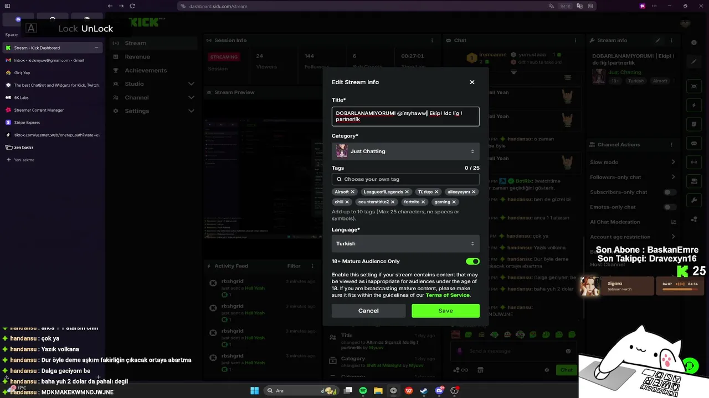Click the edit pencil in Stream info panel
The image size is (709, 398).
point(658,40)
